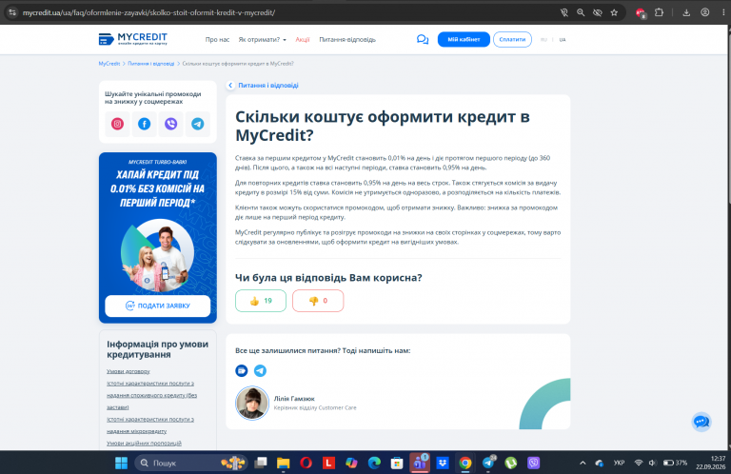
Task: Open the Chrome profile icon
Action: (705, 12)
